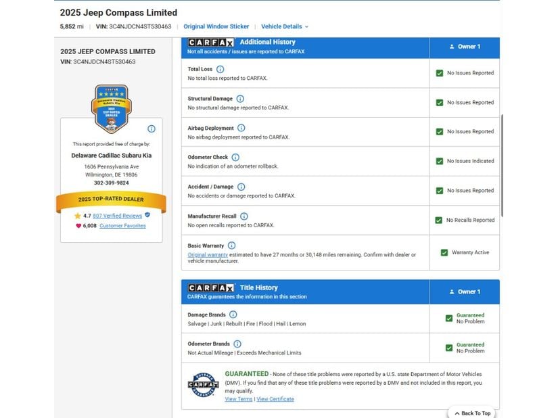Open the Basic Warranty info icon
Screen dimensions: 558x418
coord(231,246)
